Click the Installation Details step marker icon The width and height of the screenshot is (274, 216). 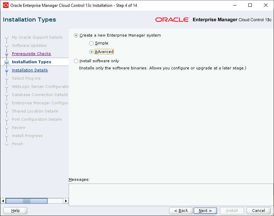point(6,70)
